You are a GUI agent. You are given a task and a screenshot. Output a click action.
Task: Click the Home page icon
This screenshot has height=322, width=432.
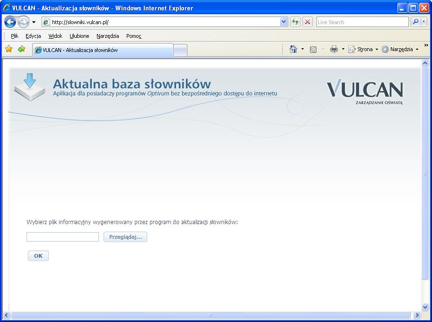click(x=293, y=49)
